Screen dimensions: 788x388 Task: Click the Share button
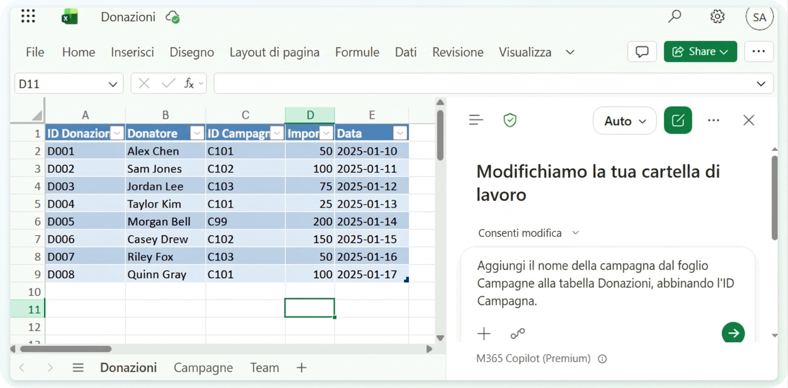[700, 52]
